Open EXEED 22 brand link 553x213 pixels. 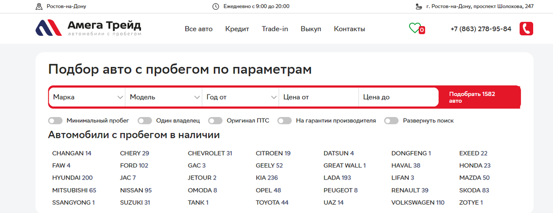[x=473, y=153]
